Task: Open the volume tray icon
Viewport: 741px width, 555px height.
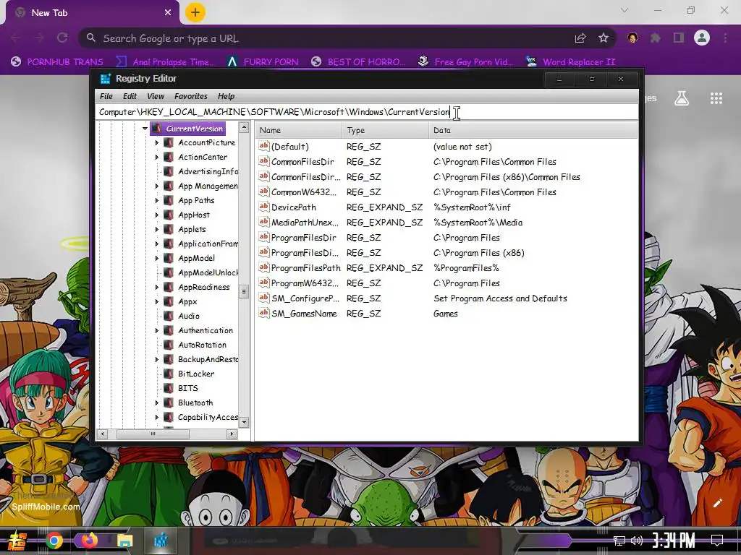Action: [x=637, y=541]
